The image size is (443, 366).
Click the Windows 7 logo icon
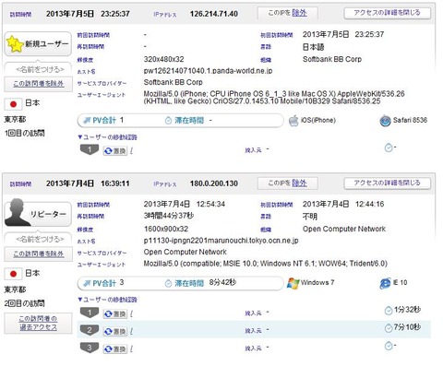[293, 283]
